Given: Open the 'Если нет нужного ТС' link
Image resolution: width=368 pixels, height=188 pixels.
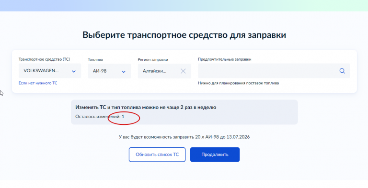Looking at the screenshot, I should [x=38, y=83].
